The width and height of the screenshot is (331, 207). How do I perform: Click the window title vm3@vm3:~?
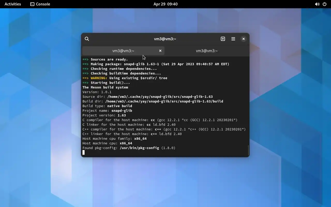pos(165,39)
